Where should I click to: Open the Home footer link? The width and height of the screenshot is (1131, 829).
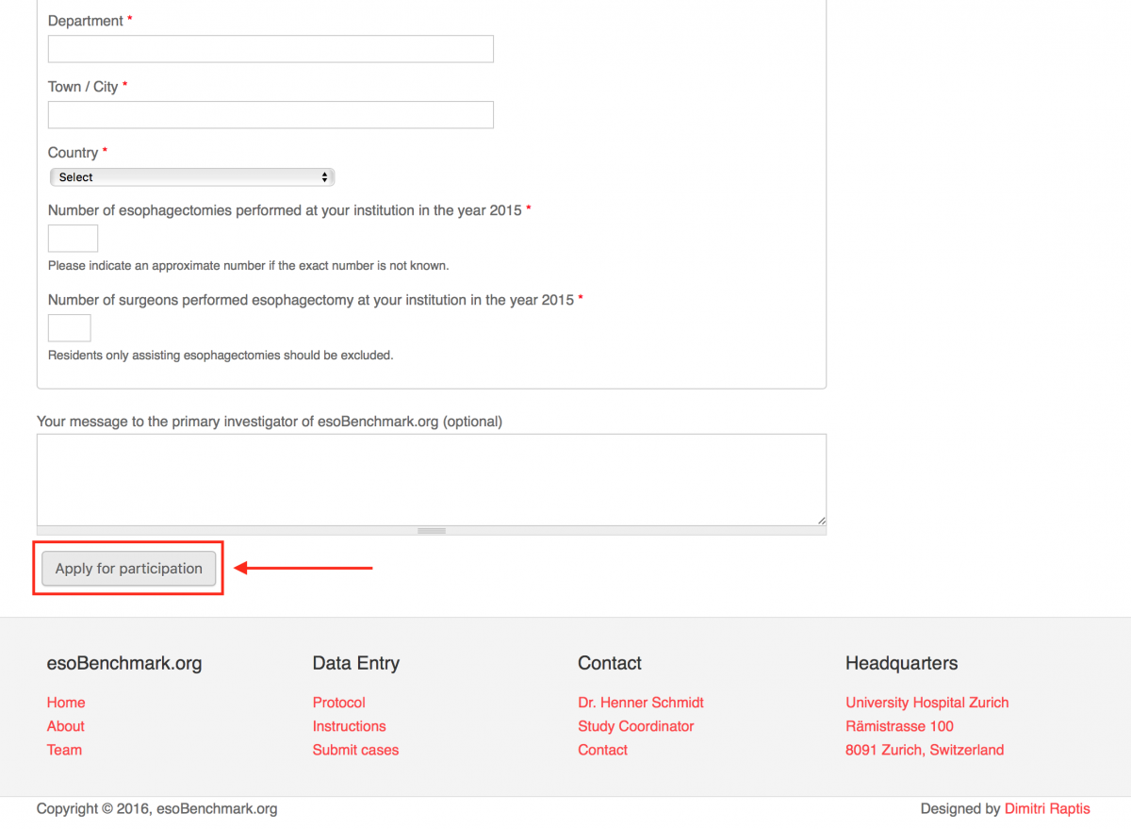point(66,703)
